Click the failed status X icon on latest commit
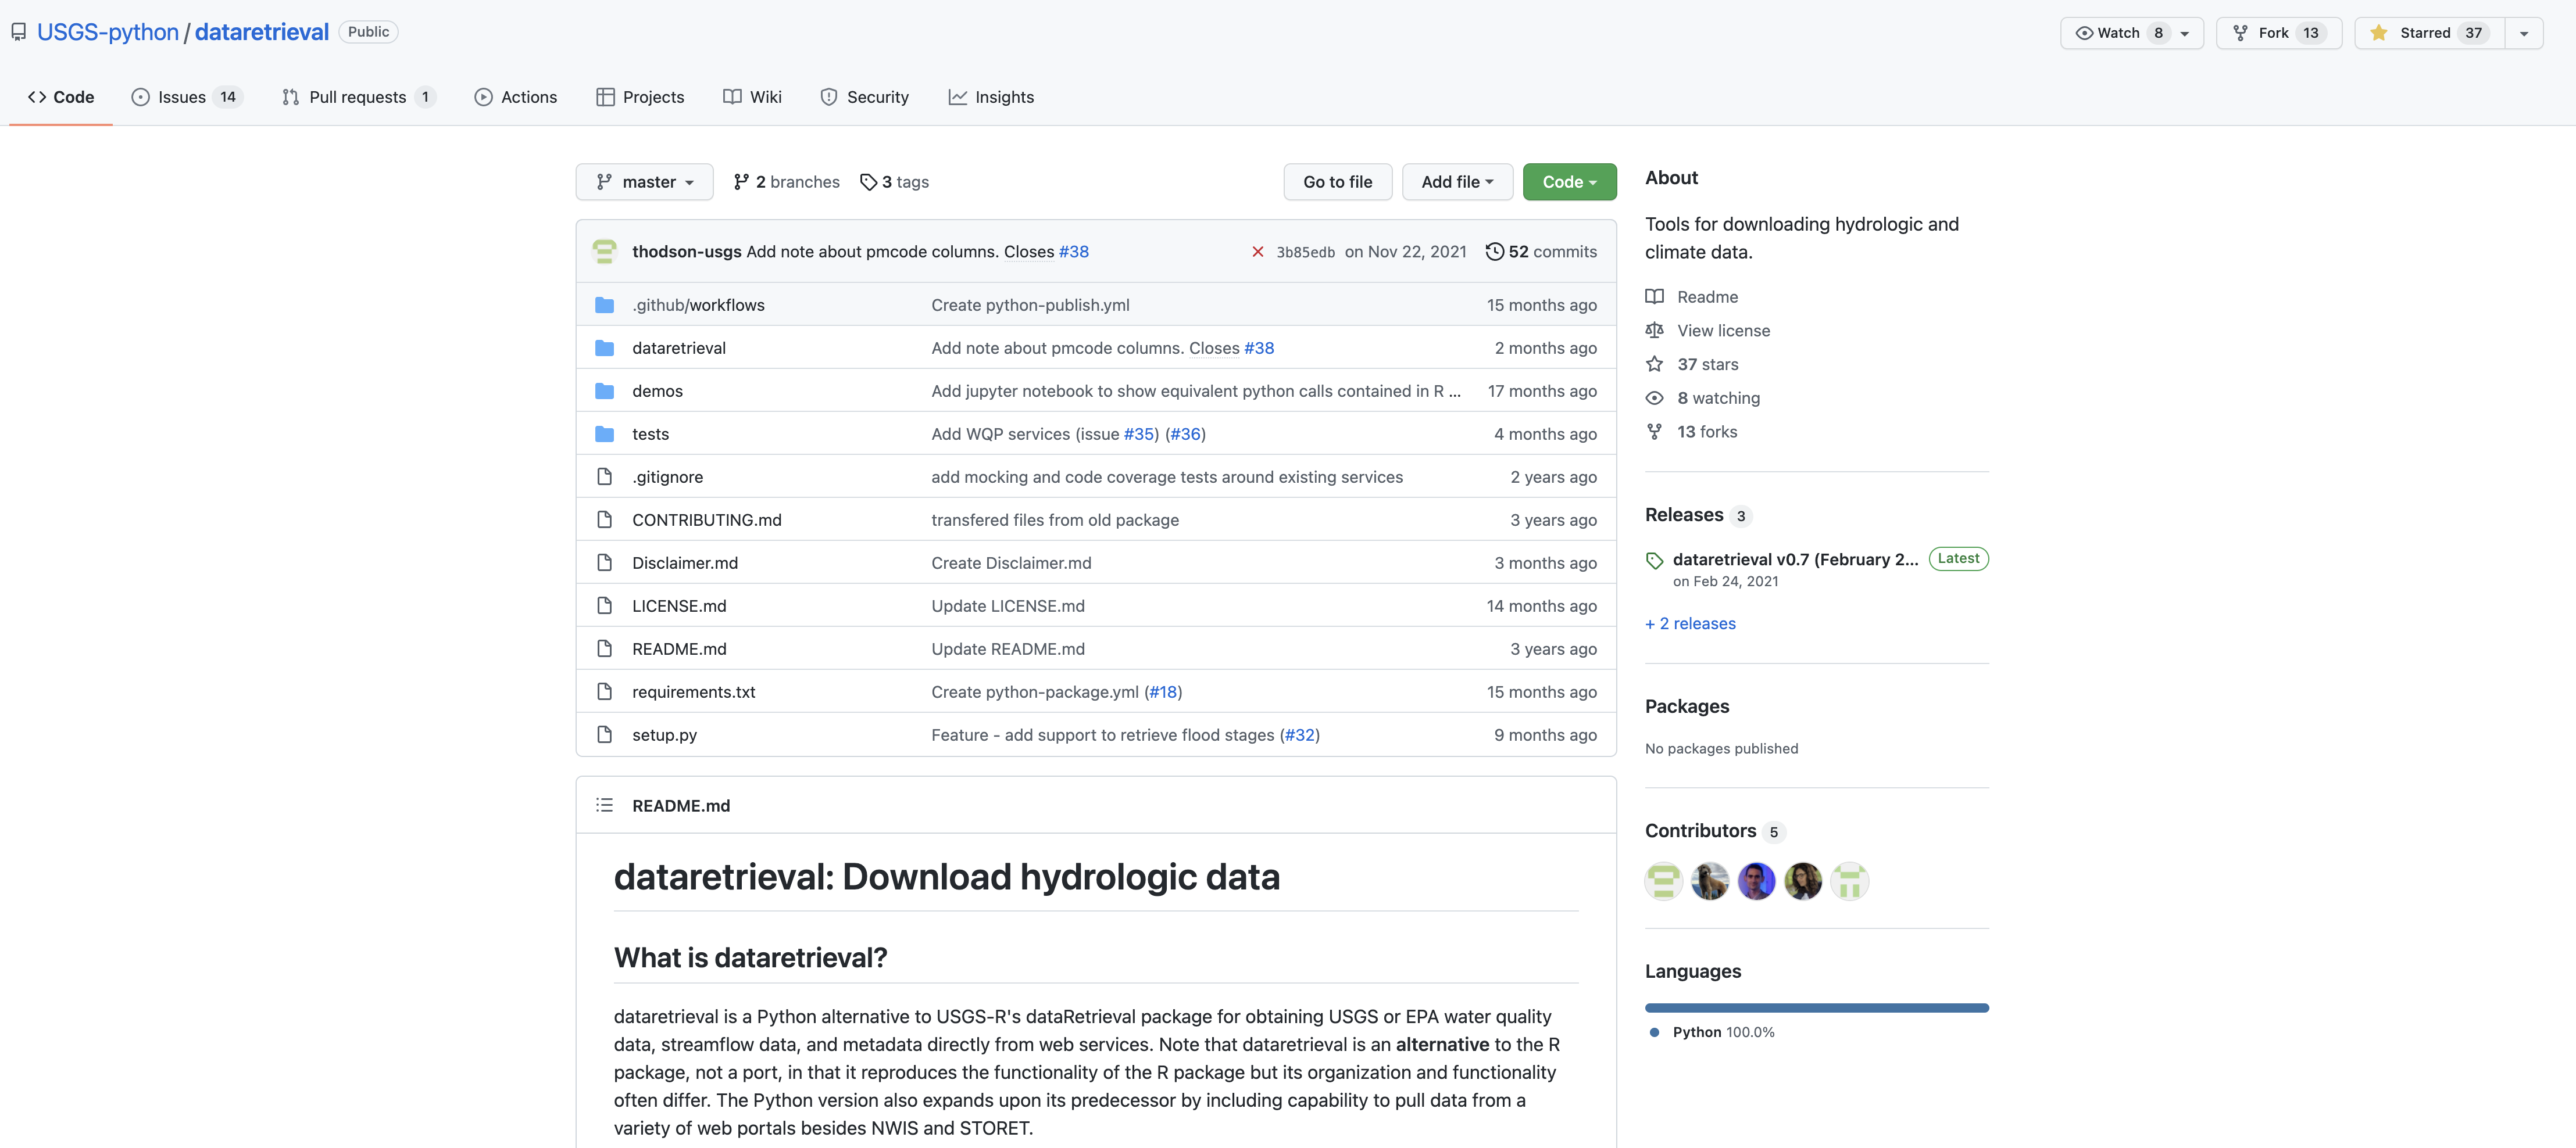 click(x=1258, y=252)
